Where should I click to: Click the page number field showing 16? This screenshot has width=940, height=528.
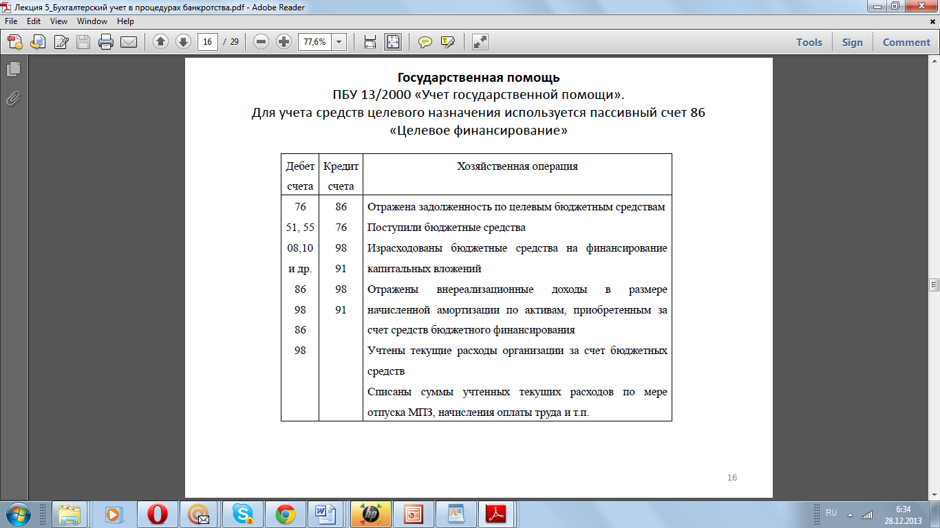207,42
